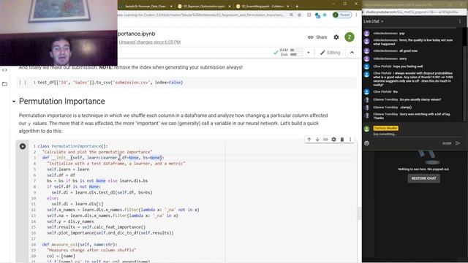Click the zoom magnifier in address bar
468x263 pixels.
click(291, 15)
